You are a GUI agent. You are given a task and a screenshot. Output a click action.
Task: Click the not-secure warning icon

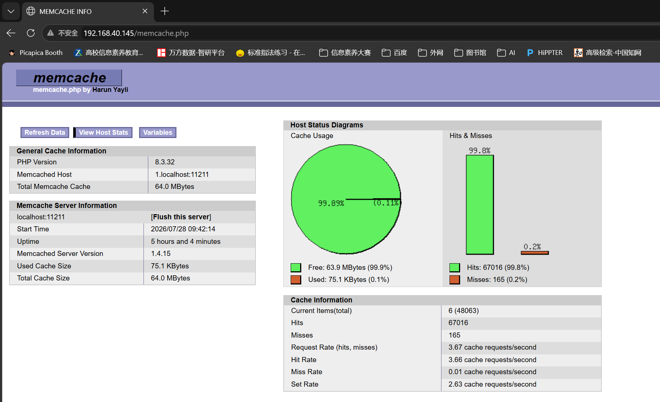pyautogui.click(x=51, y=33)
